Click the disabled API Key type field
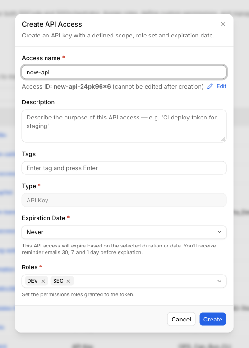The width and height of the screenshot is (249, 348). coord(124,200)
